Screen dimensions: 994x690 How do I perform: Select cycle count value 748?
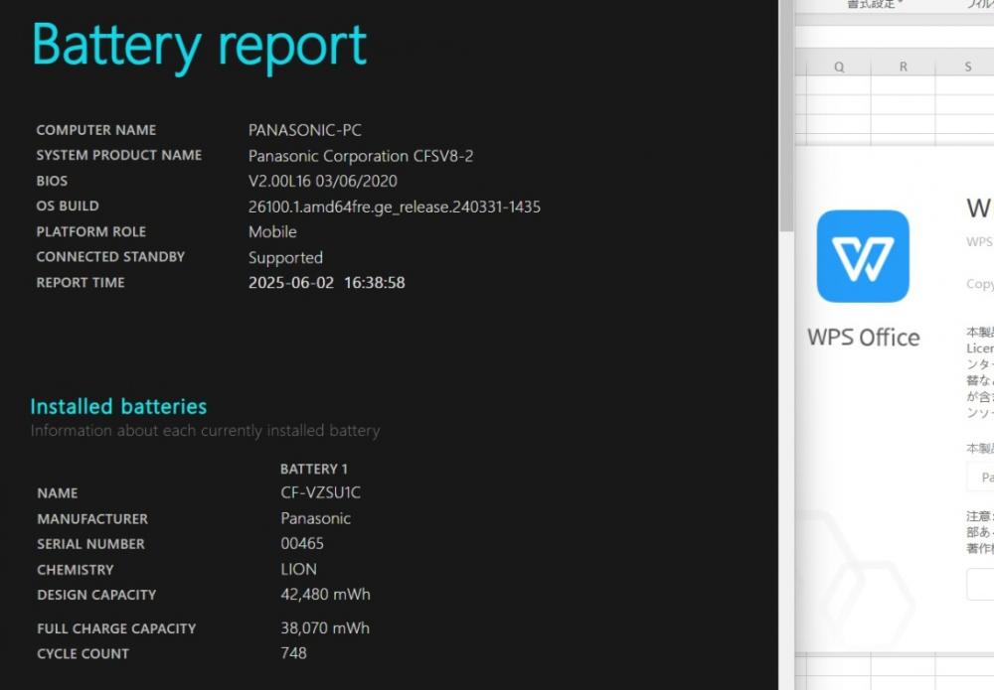pos(293,652)
